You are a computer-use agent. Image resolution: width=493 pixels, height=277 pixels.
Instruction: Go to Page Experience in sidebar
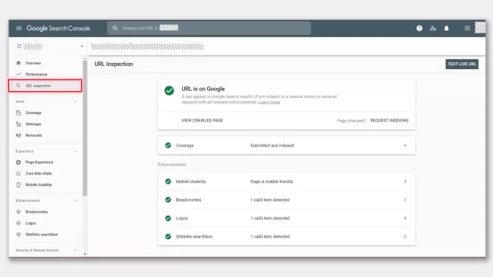tap(39, 162)
